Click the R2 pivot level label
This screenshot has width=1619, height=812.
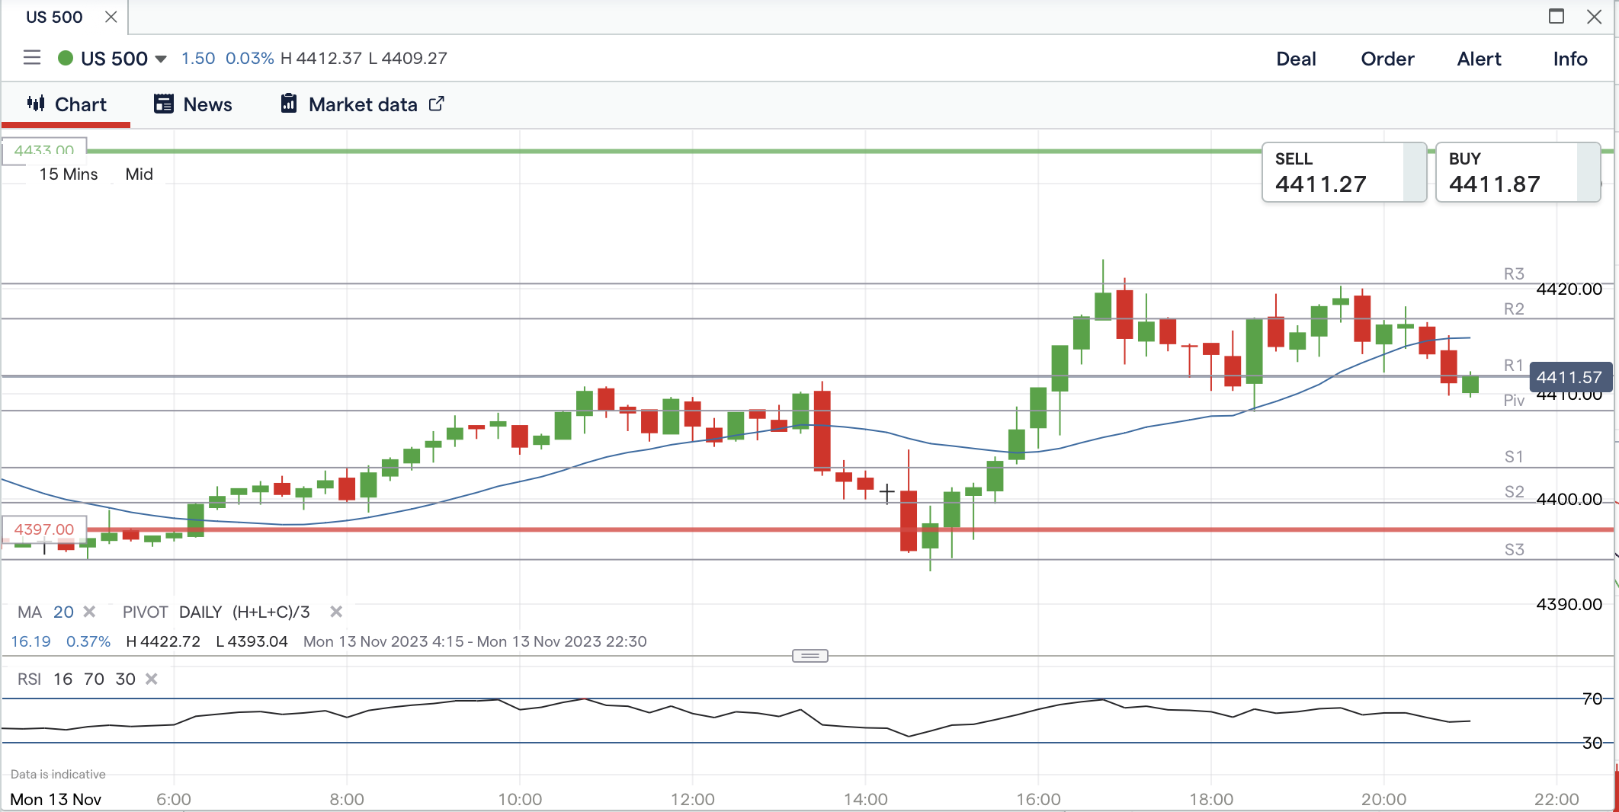[1514, 309]
